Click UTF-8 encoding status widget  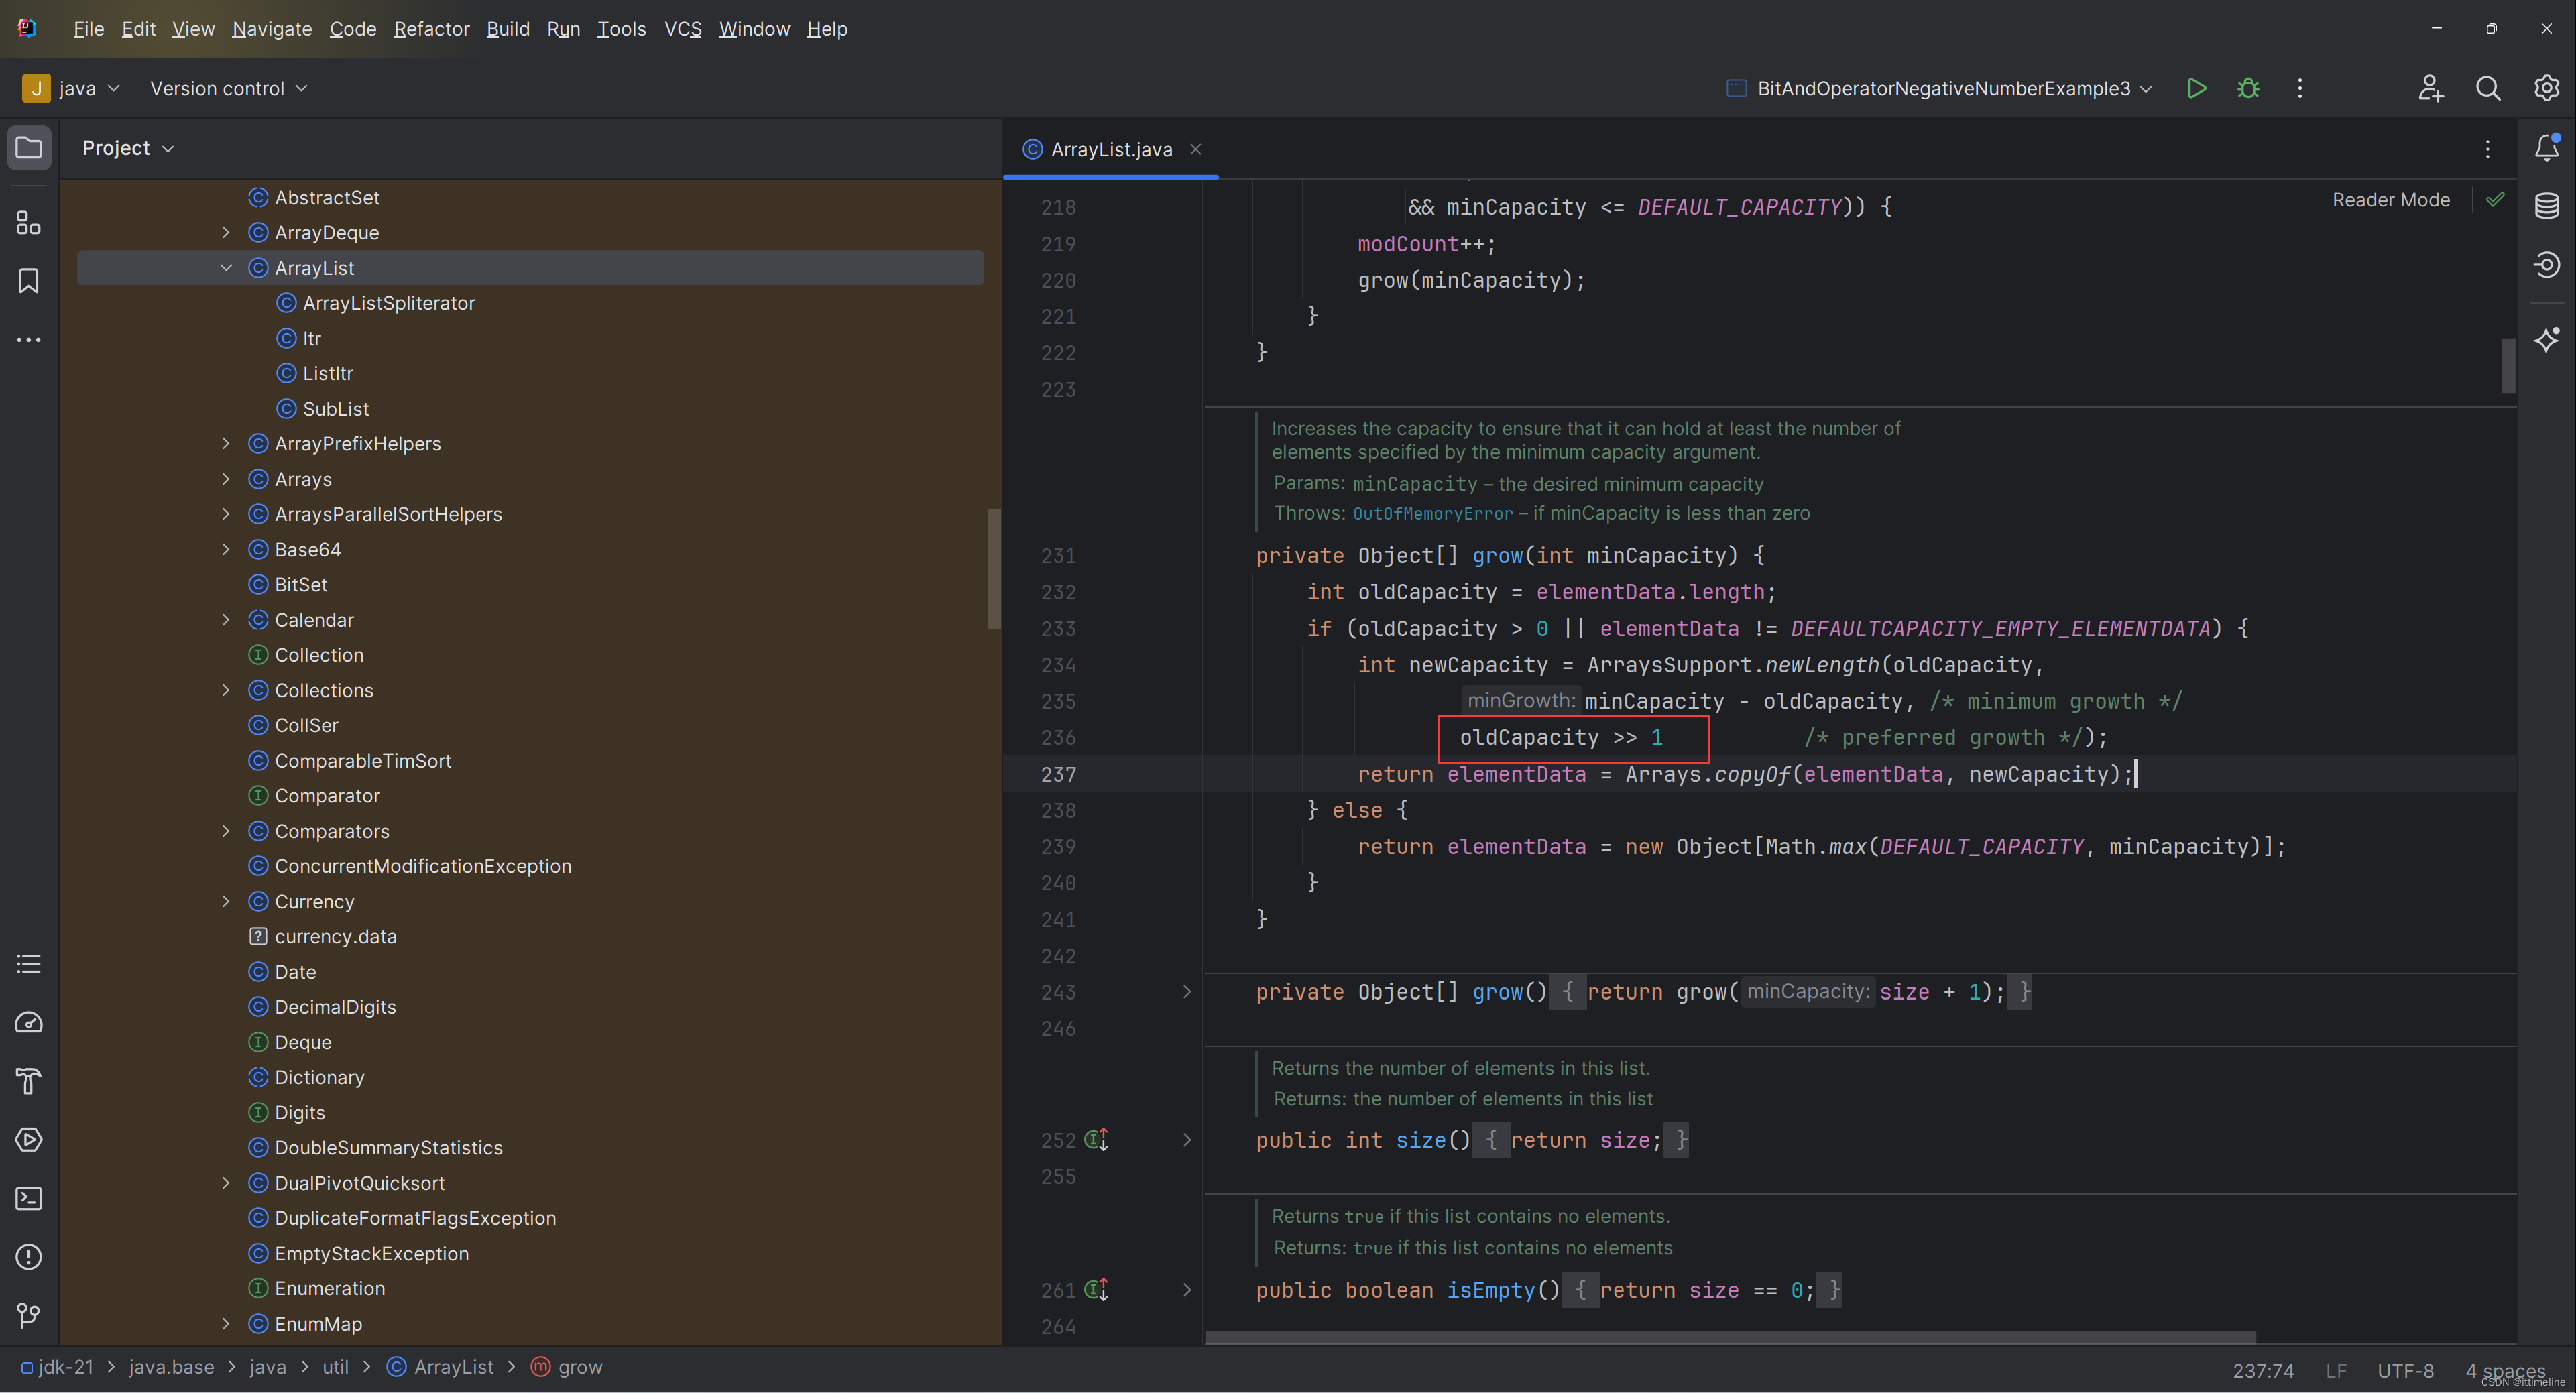pos(2405,1370)
